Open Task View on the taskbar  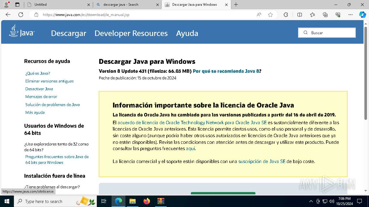tap(104, 201)
